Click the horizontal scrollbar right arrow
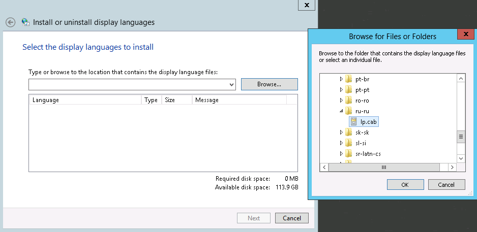The image size is (477, 232). click(x=452, y=167)
